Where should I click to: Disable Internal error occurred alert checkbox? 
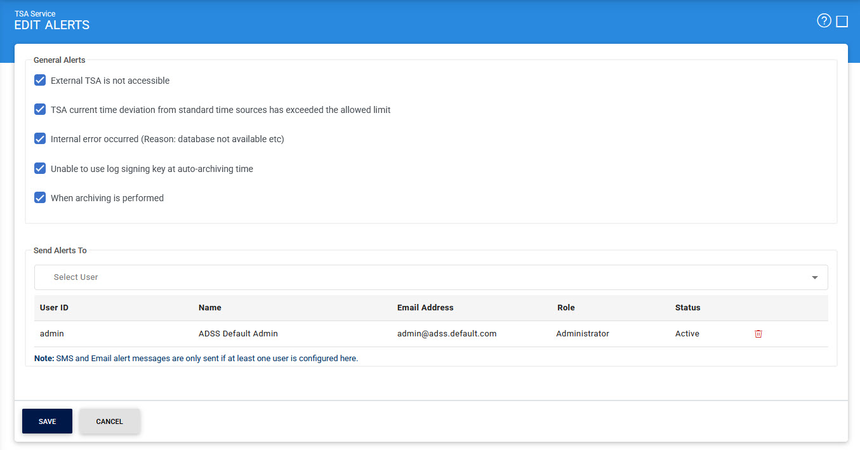40,138
